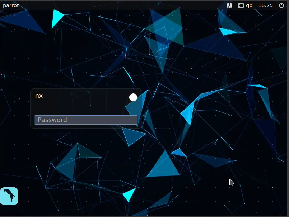Viewport: 289px width, 217px height.
Task: Select the nx username
Action: click(x=39, y=96)
